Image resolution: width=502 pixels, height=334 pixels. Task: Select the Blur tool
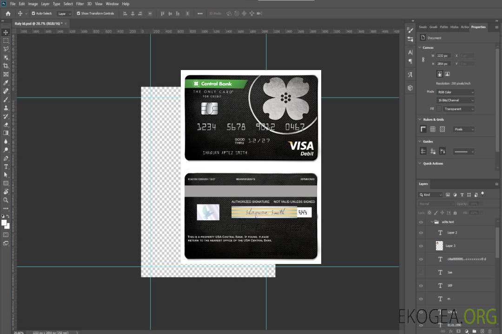[x=6, y=141]
